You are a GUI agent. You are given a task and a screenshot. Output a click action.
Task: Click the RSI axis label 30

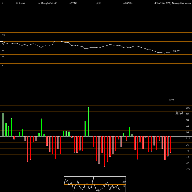tap(3, 56)
